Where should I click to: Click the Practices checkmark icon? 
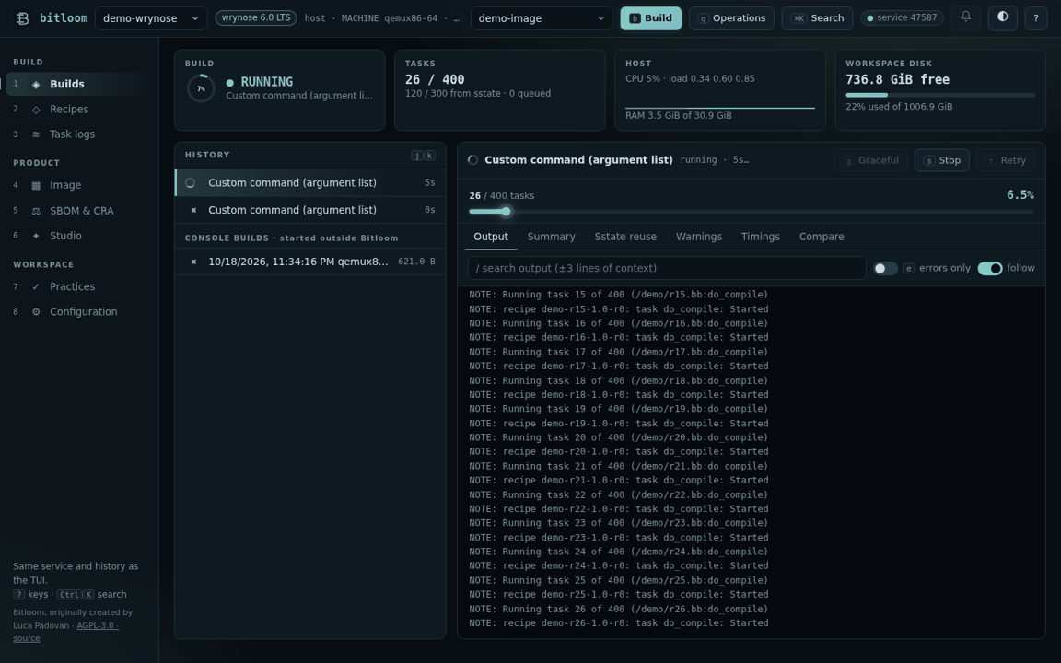coord(36,286)
